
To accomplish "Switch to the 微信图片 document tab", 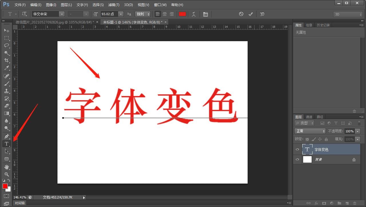I will (x=55, y=22).
